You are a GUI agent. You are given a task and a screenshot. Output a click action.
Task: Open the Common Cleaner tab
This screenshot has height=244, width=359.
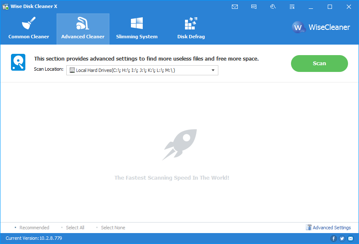click(x=29, y=29)
